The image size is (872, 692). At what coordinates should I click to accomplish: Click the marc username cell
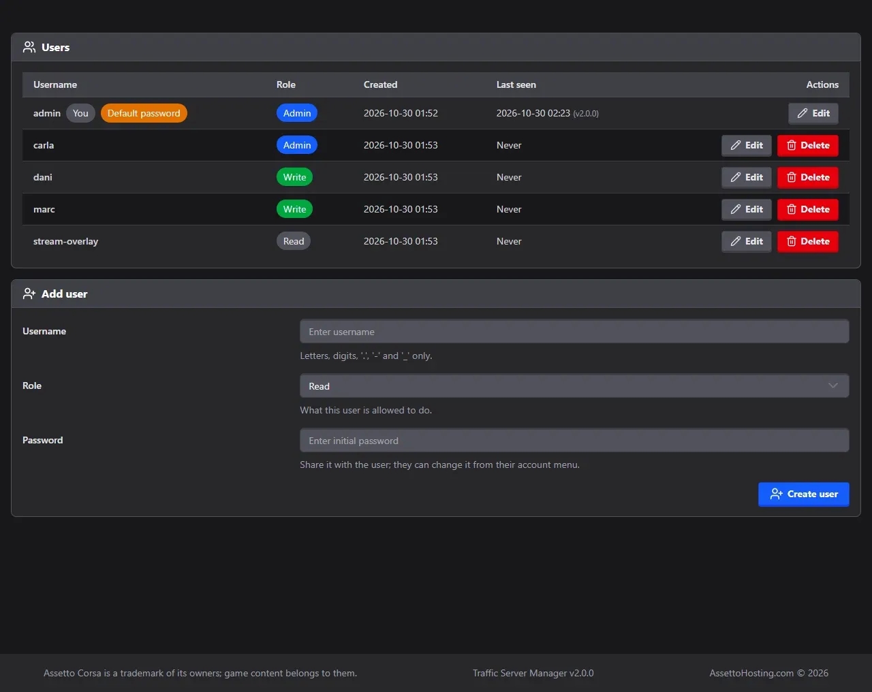click(44, 209)
